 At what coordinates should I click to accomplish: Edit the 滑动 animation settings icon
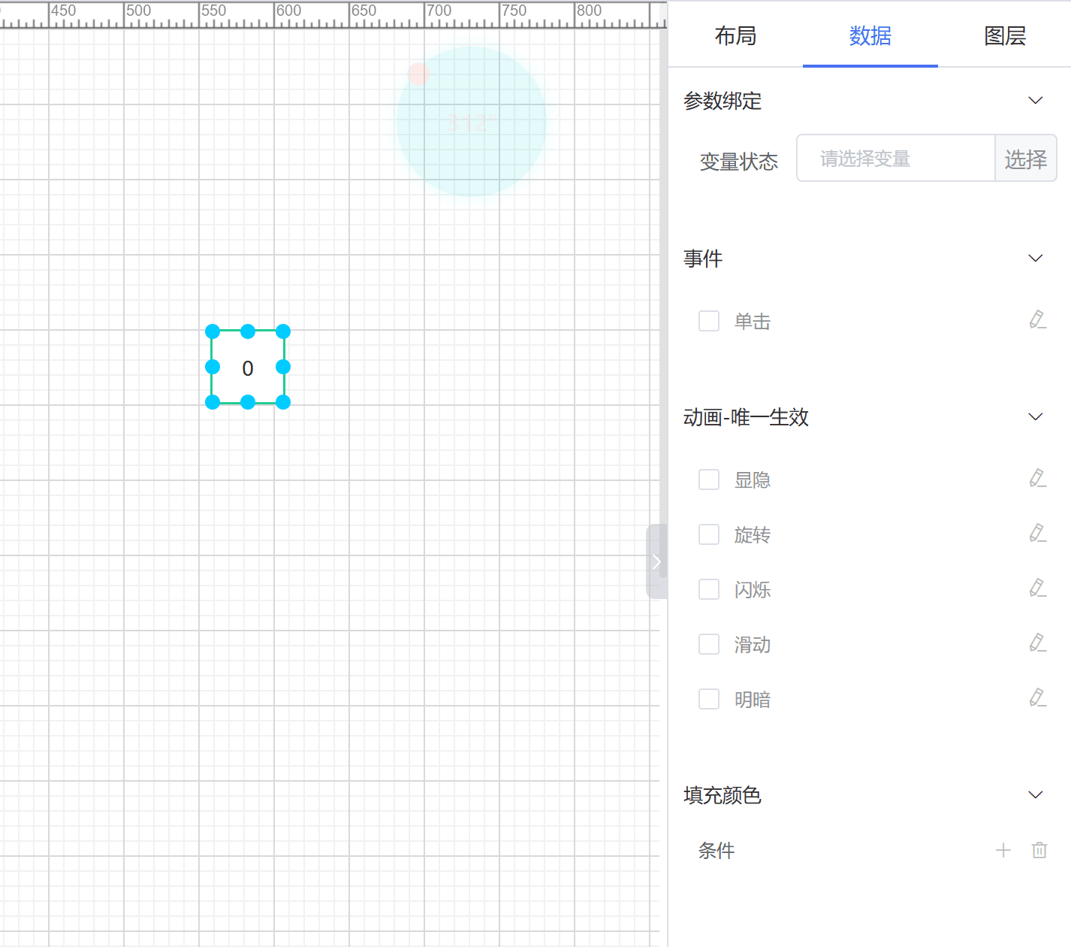point(1038,643)
